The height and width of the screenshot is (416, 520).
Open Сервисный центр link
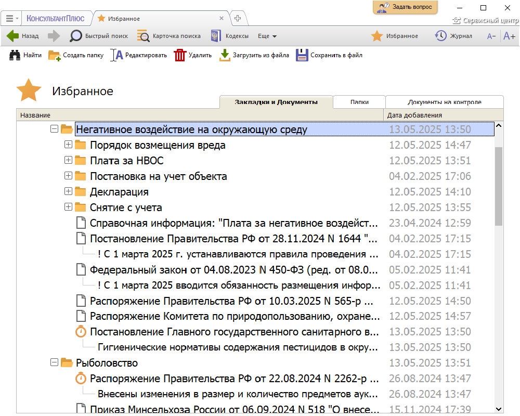[486, 21]
